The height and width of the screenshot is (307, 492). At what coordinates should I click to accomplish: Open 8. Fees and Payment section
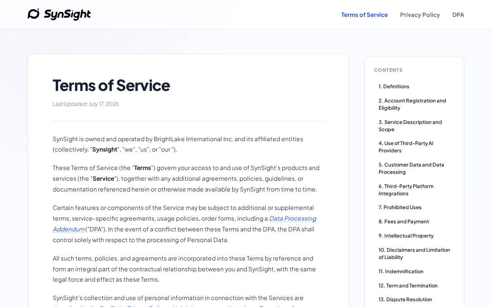pos(404,221)
